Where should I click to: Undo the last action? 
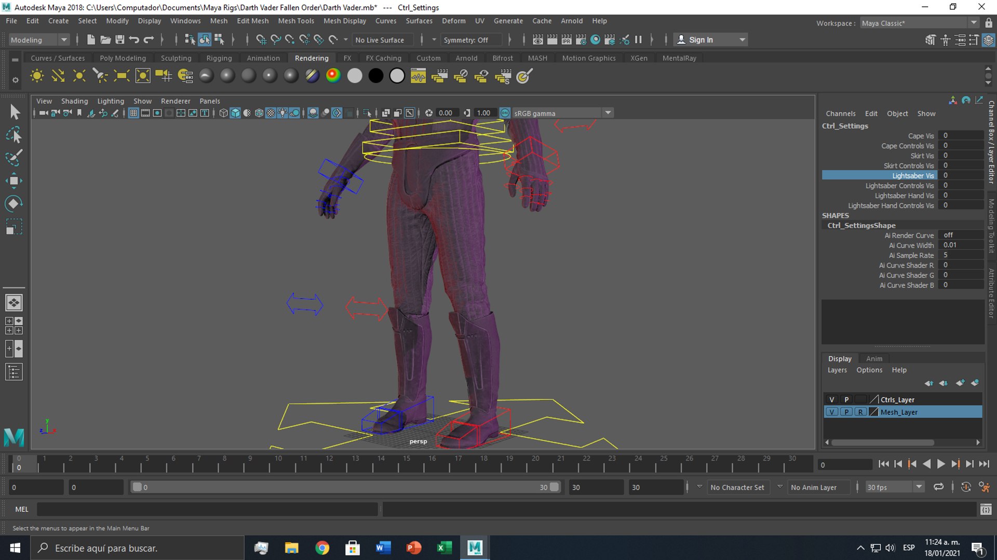click(x=134, y=39)
